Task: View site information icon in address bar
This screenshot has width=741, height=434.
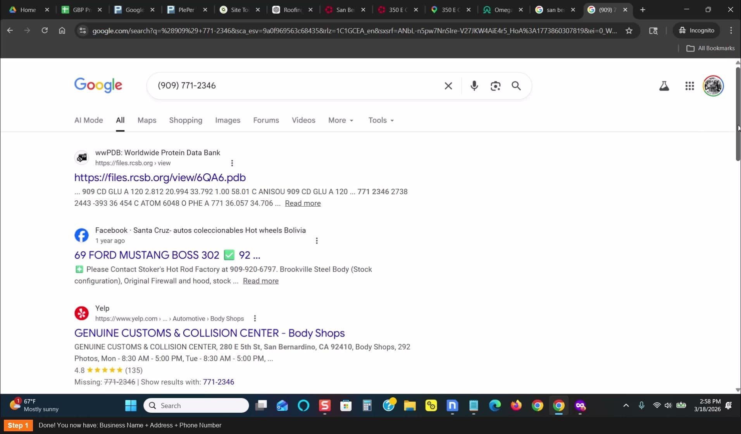Action: [82, 31]
